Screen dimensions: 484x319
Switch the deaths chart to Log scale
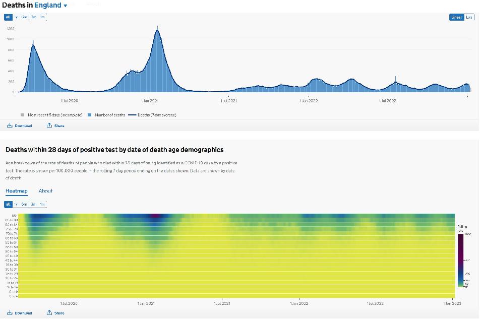coord(469,17)
